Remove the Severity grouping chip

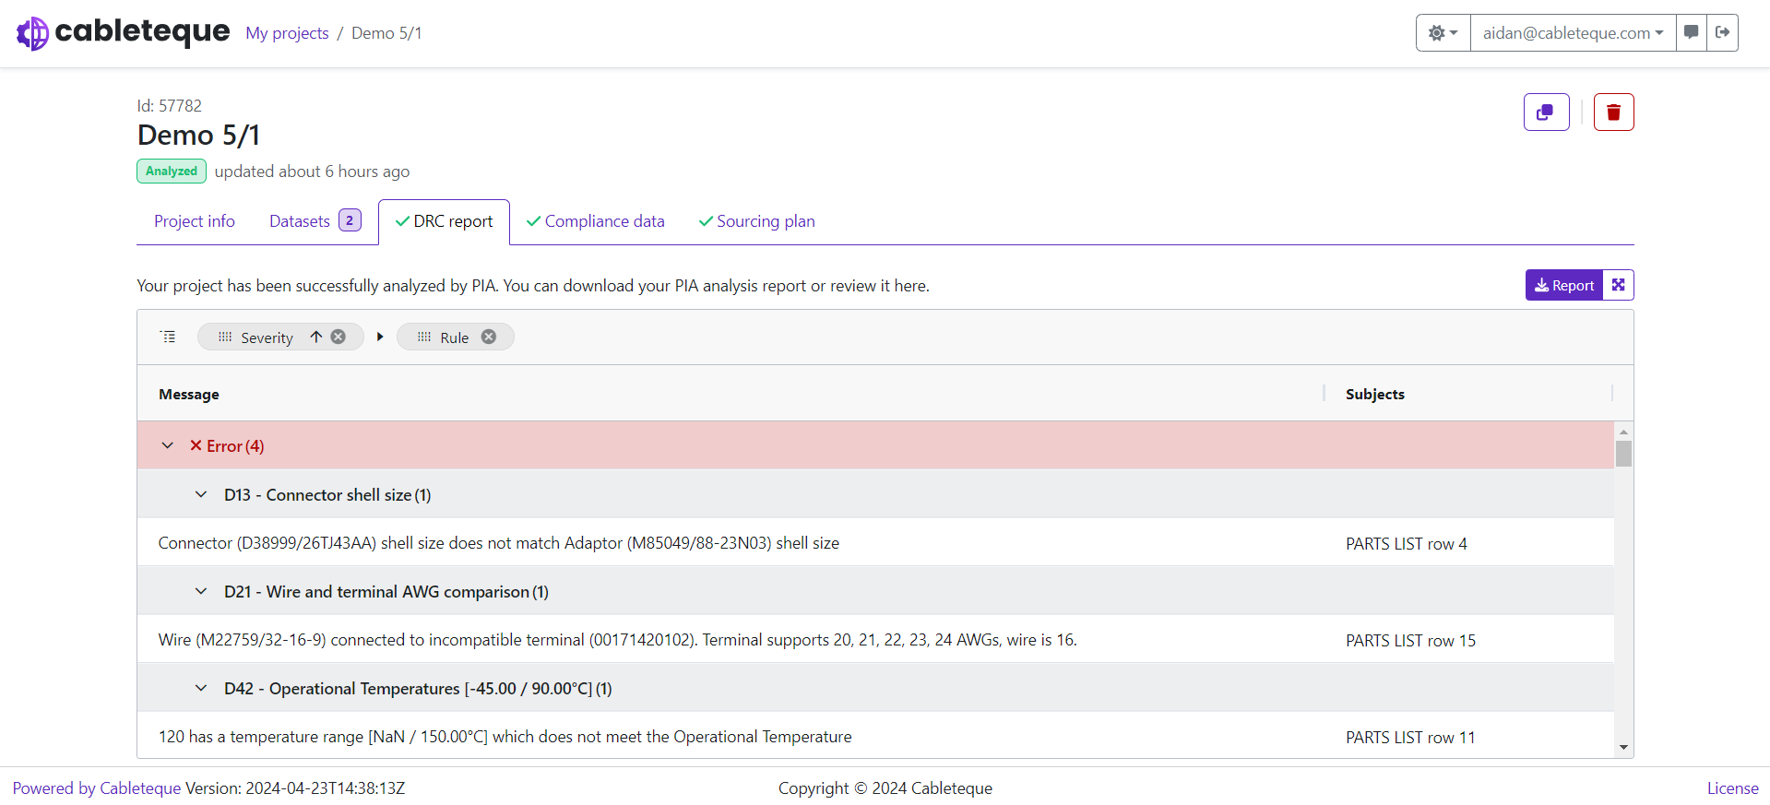click(339, 337)
